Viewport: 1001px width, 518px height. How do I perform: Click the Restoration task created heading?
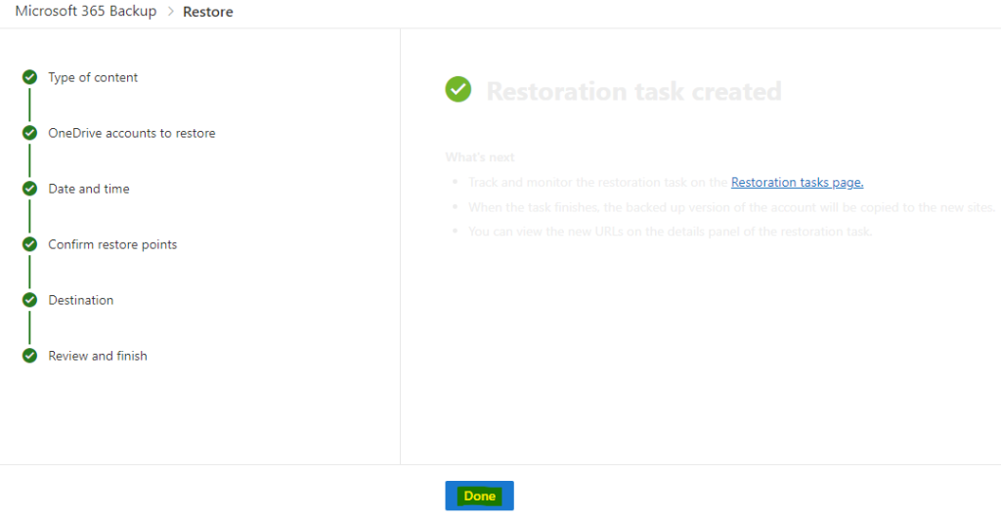click(633, 91)
